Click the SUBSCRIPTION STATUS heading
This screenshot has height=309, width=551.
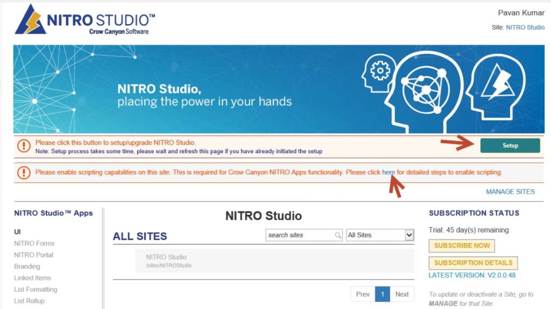pos(474,213)
